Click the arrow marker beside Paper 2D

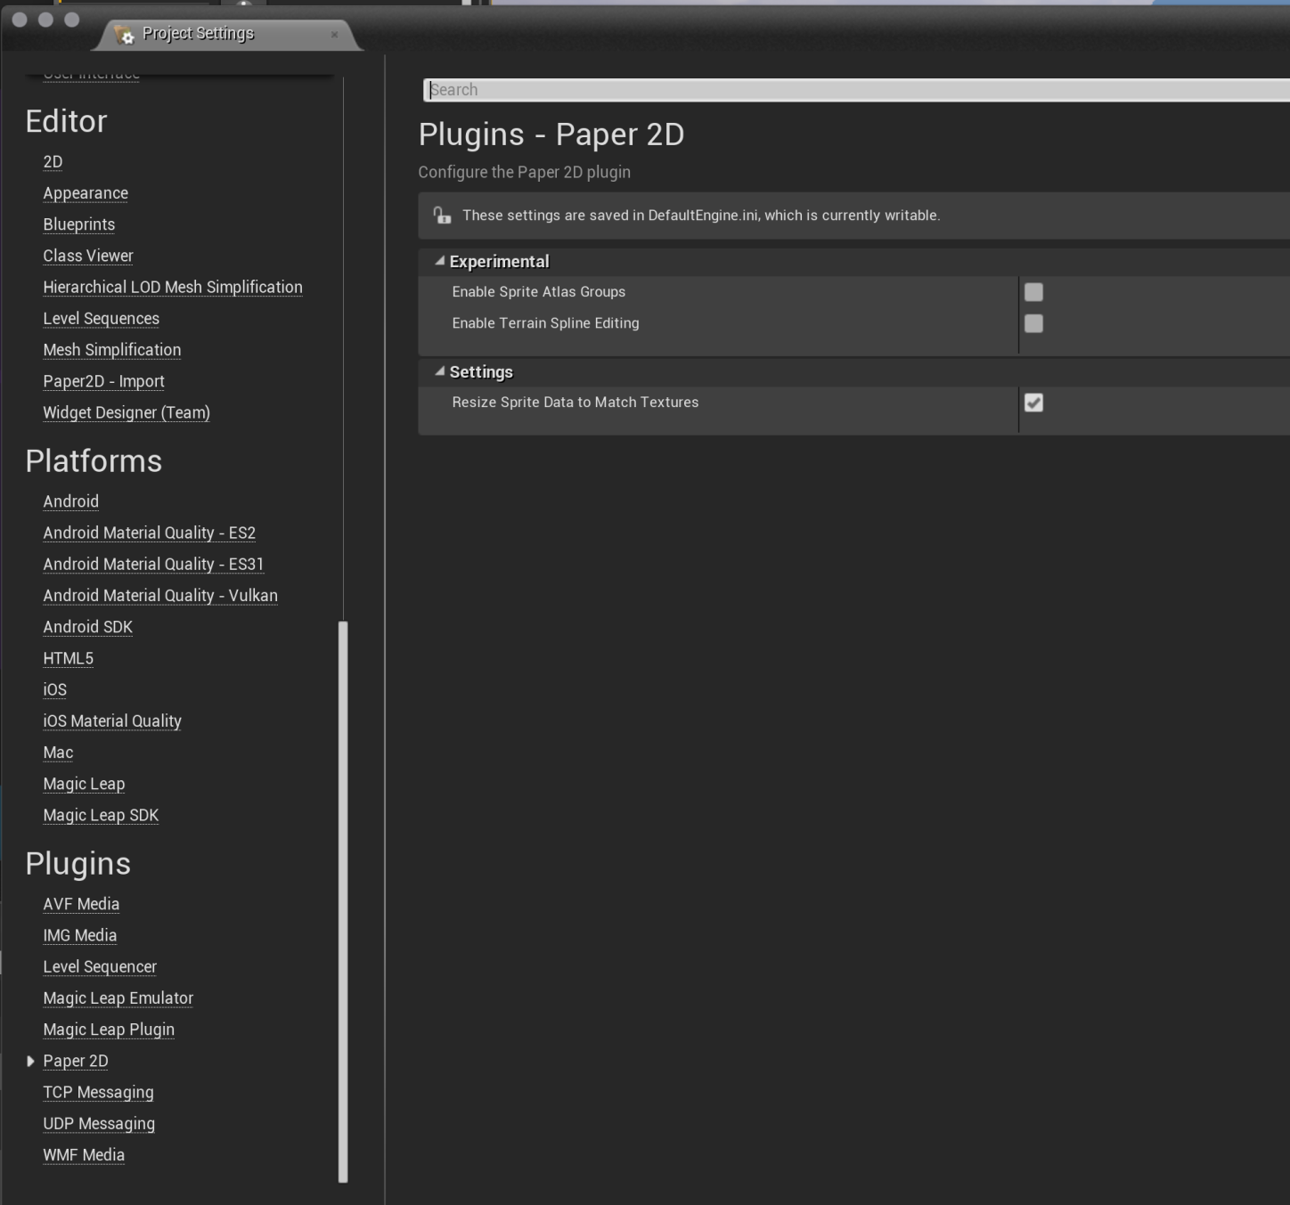coord(30,1061)
